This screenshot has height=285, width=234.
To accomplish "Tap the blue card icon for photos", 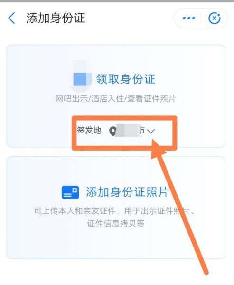I will [x=70, y=192].
